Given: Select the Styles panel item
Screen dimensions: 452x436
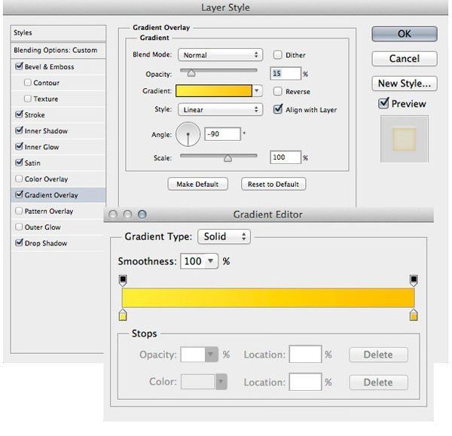Looking at the screenshot, I should pyautogui.click(x=58, y=32).
